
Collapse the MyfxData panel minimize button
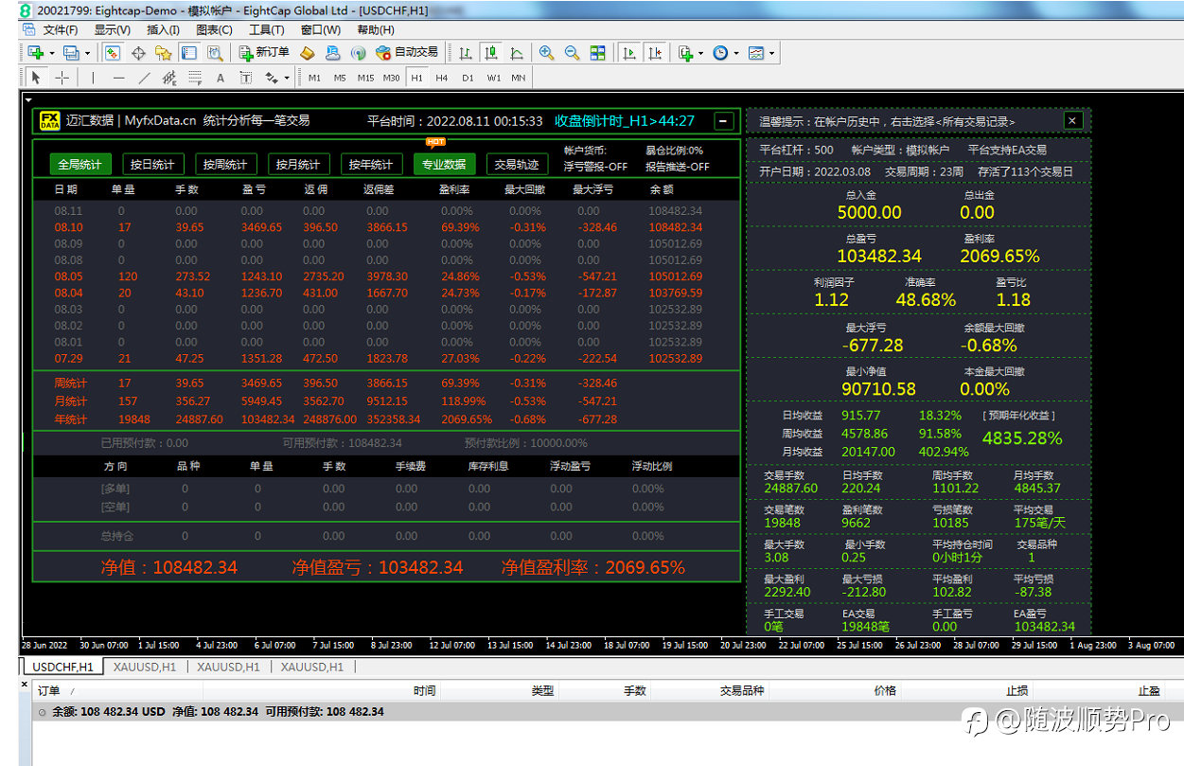coord(724,121)
